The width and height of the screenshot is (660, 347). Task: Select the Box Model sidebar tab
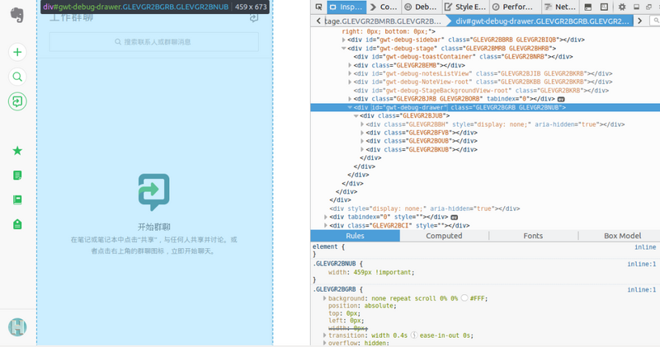622,236
